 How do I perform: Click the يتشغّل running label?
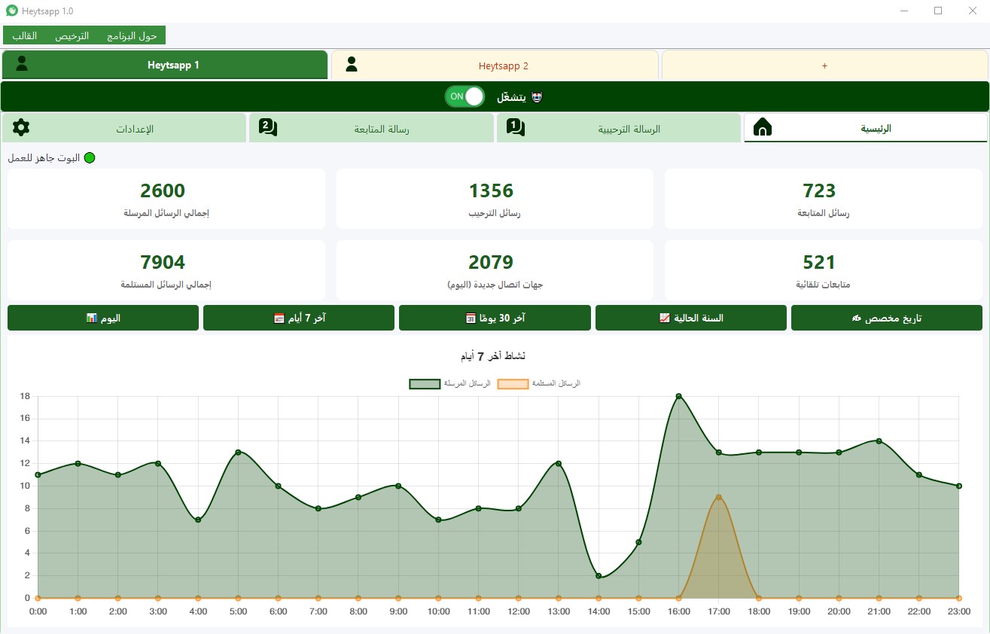coord(511,97)
